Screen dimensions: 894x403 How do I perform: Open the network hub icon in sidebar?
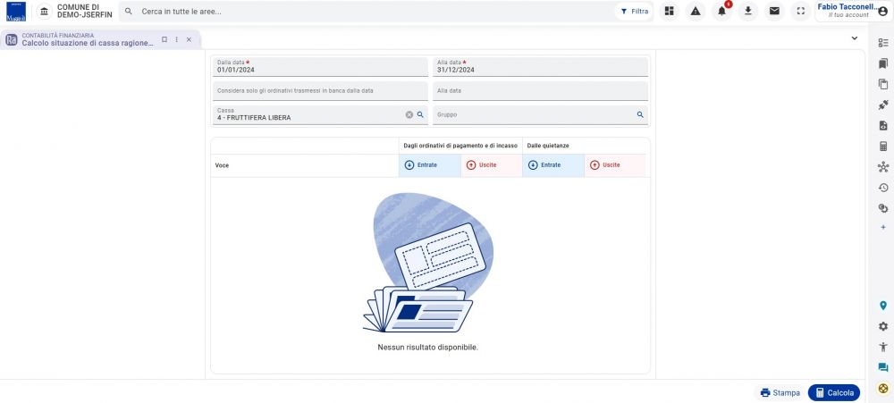(x=883, y=167)
